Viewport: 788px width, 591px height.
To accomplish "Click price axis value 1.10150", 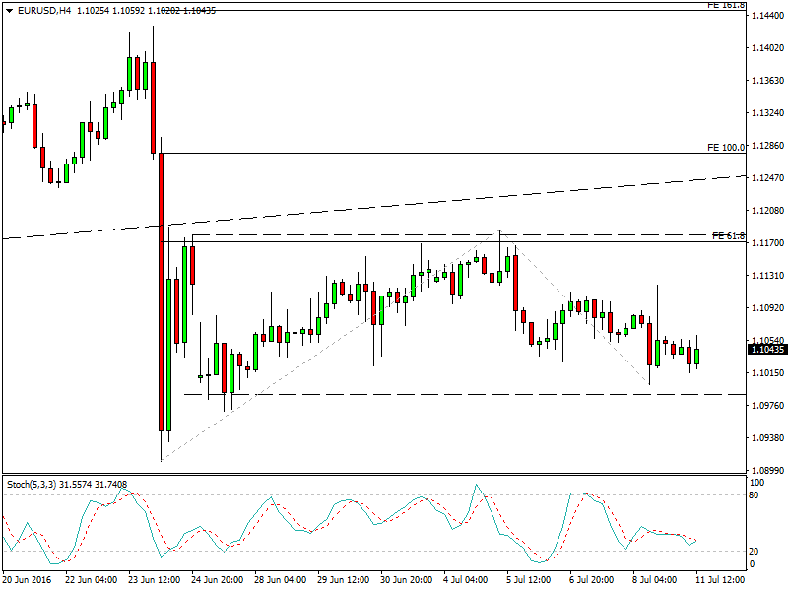I will tap(767, 373).
